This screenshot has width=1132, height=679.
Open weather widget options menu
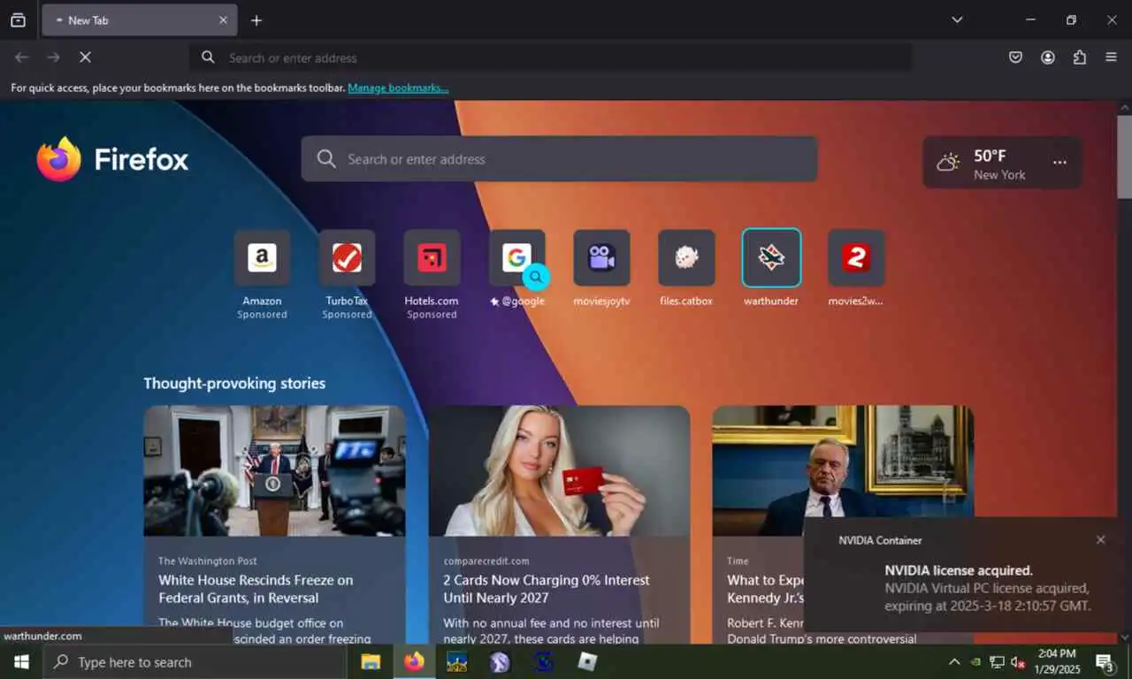coord(1059,163)
